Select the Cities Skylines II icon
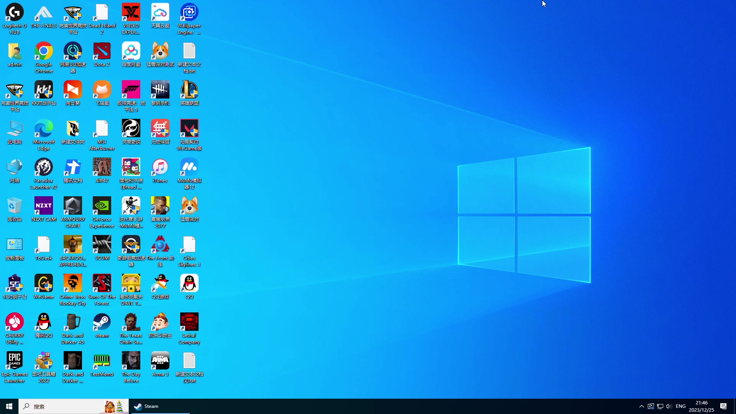The height and width of the screenshot is (414, 736). (189, 251)
